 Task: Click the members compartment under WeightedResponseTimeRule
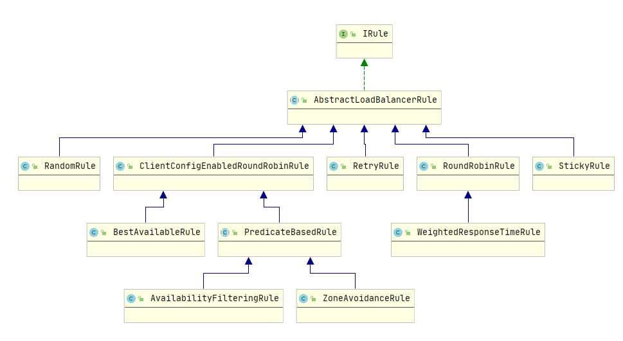click(x=468, y=249)
